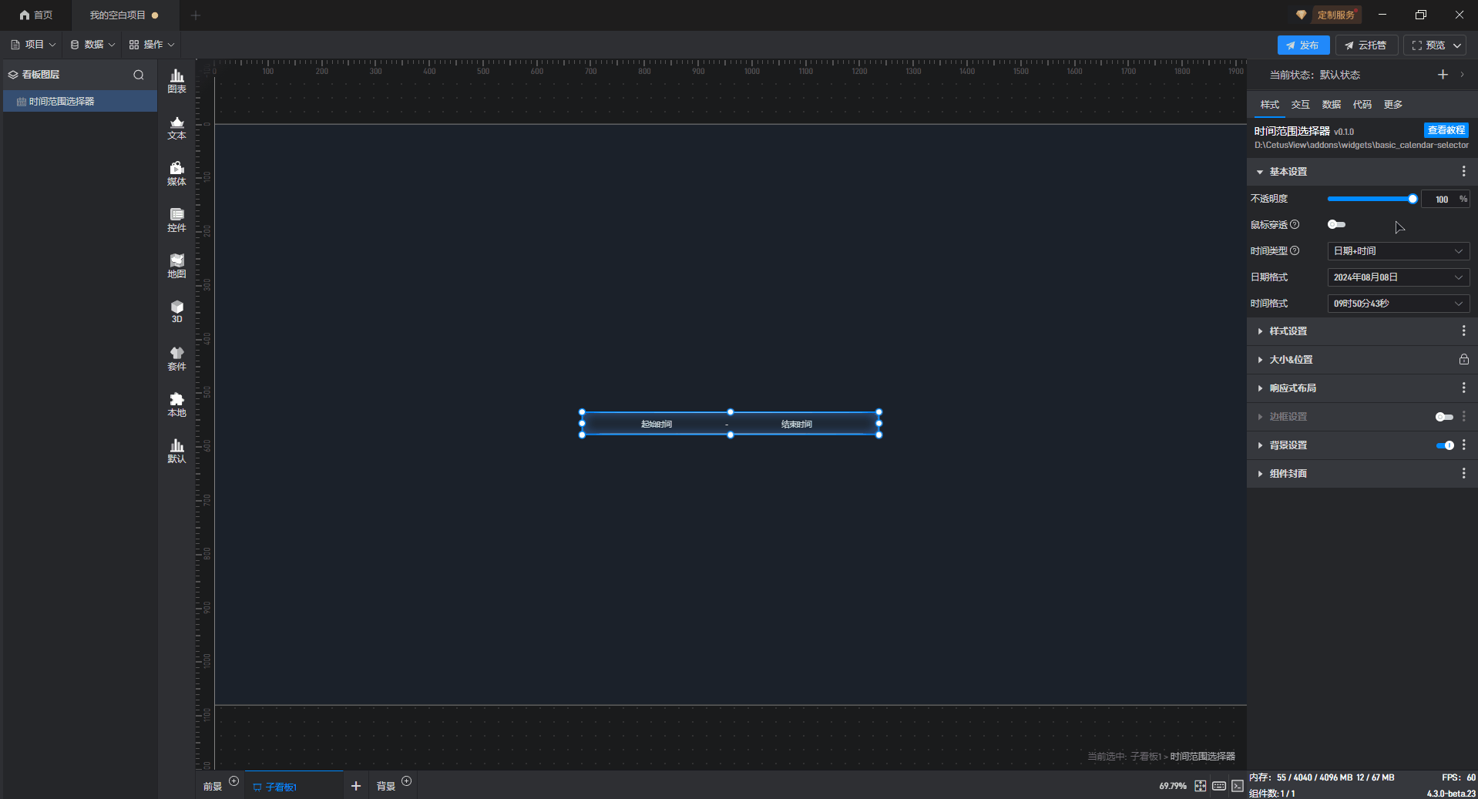Open the 文本 text component category
Screen dimensions: 1478x799
[176, 127]
